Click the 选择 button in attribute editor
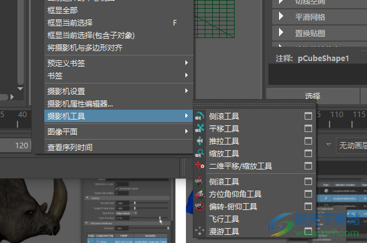The image size is (367, 243). (313, 96)
